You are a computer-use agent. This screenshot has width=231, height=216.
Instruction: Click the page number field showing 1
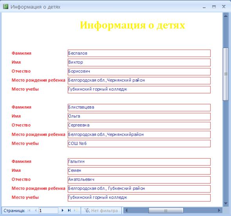tap(48, 211)
